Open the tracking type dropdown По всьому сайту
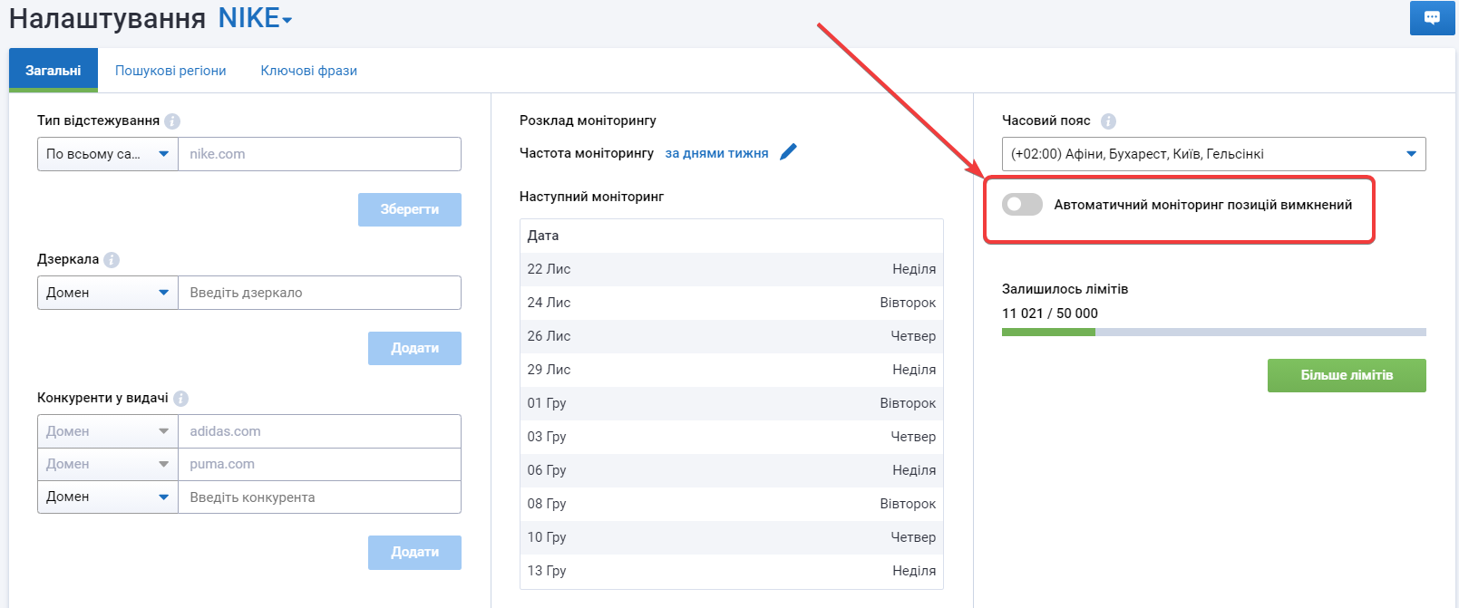 (x=107, y=154)
